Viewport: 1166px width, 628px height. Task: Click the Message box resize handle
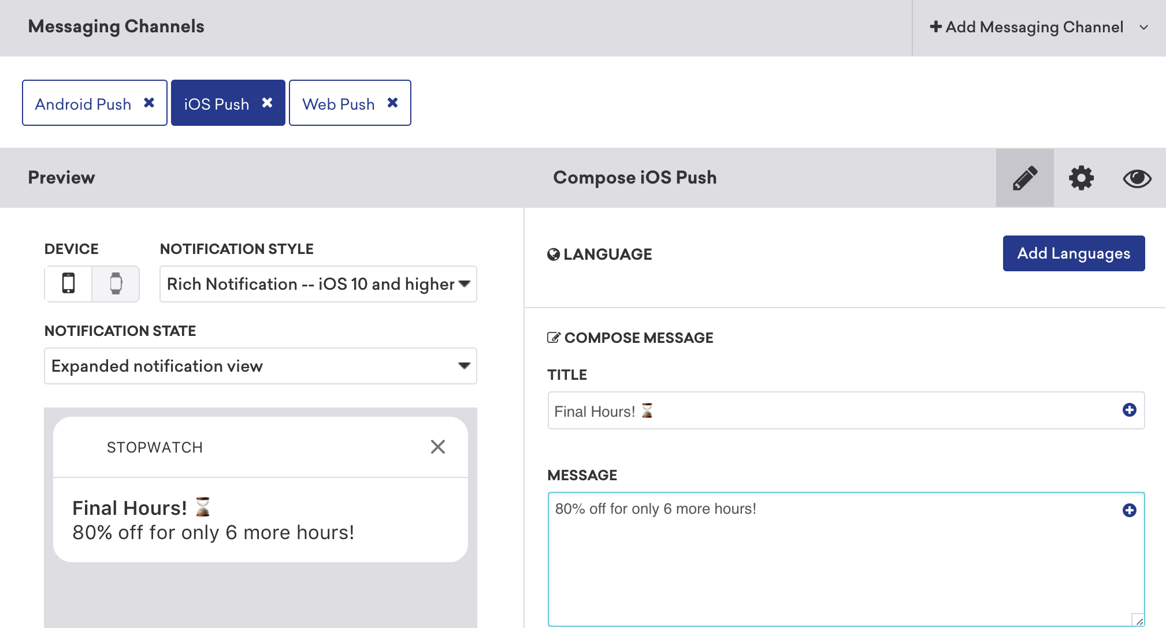(x=1138, y=620)
